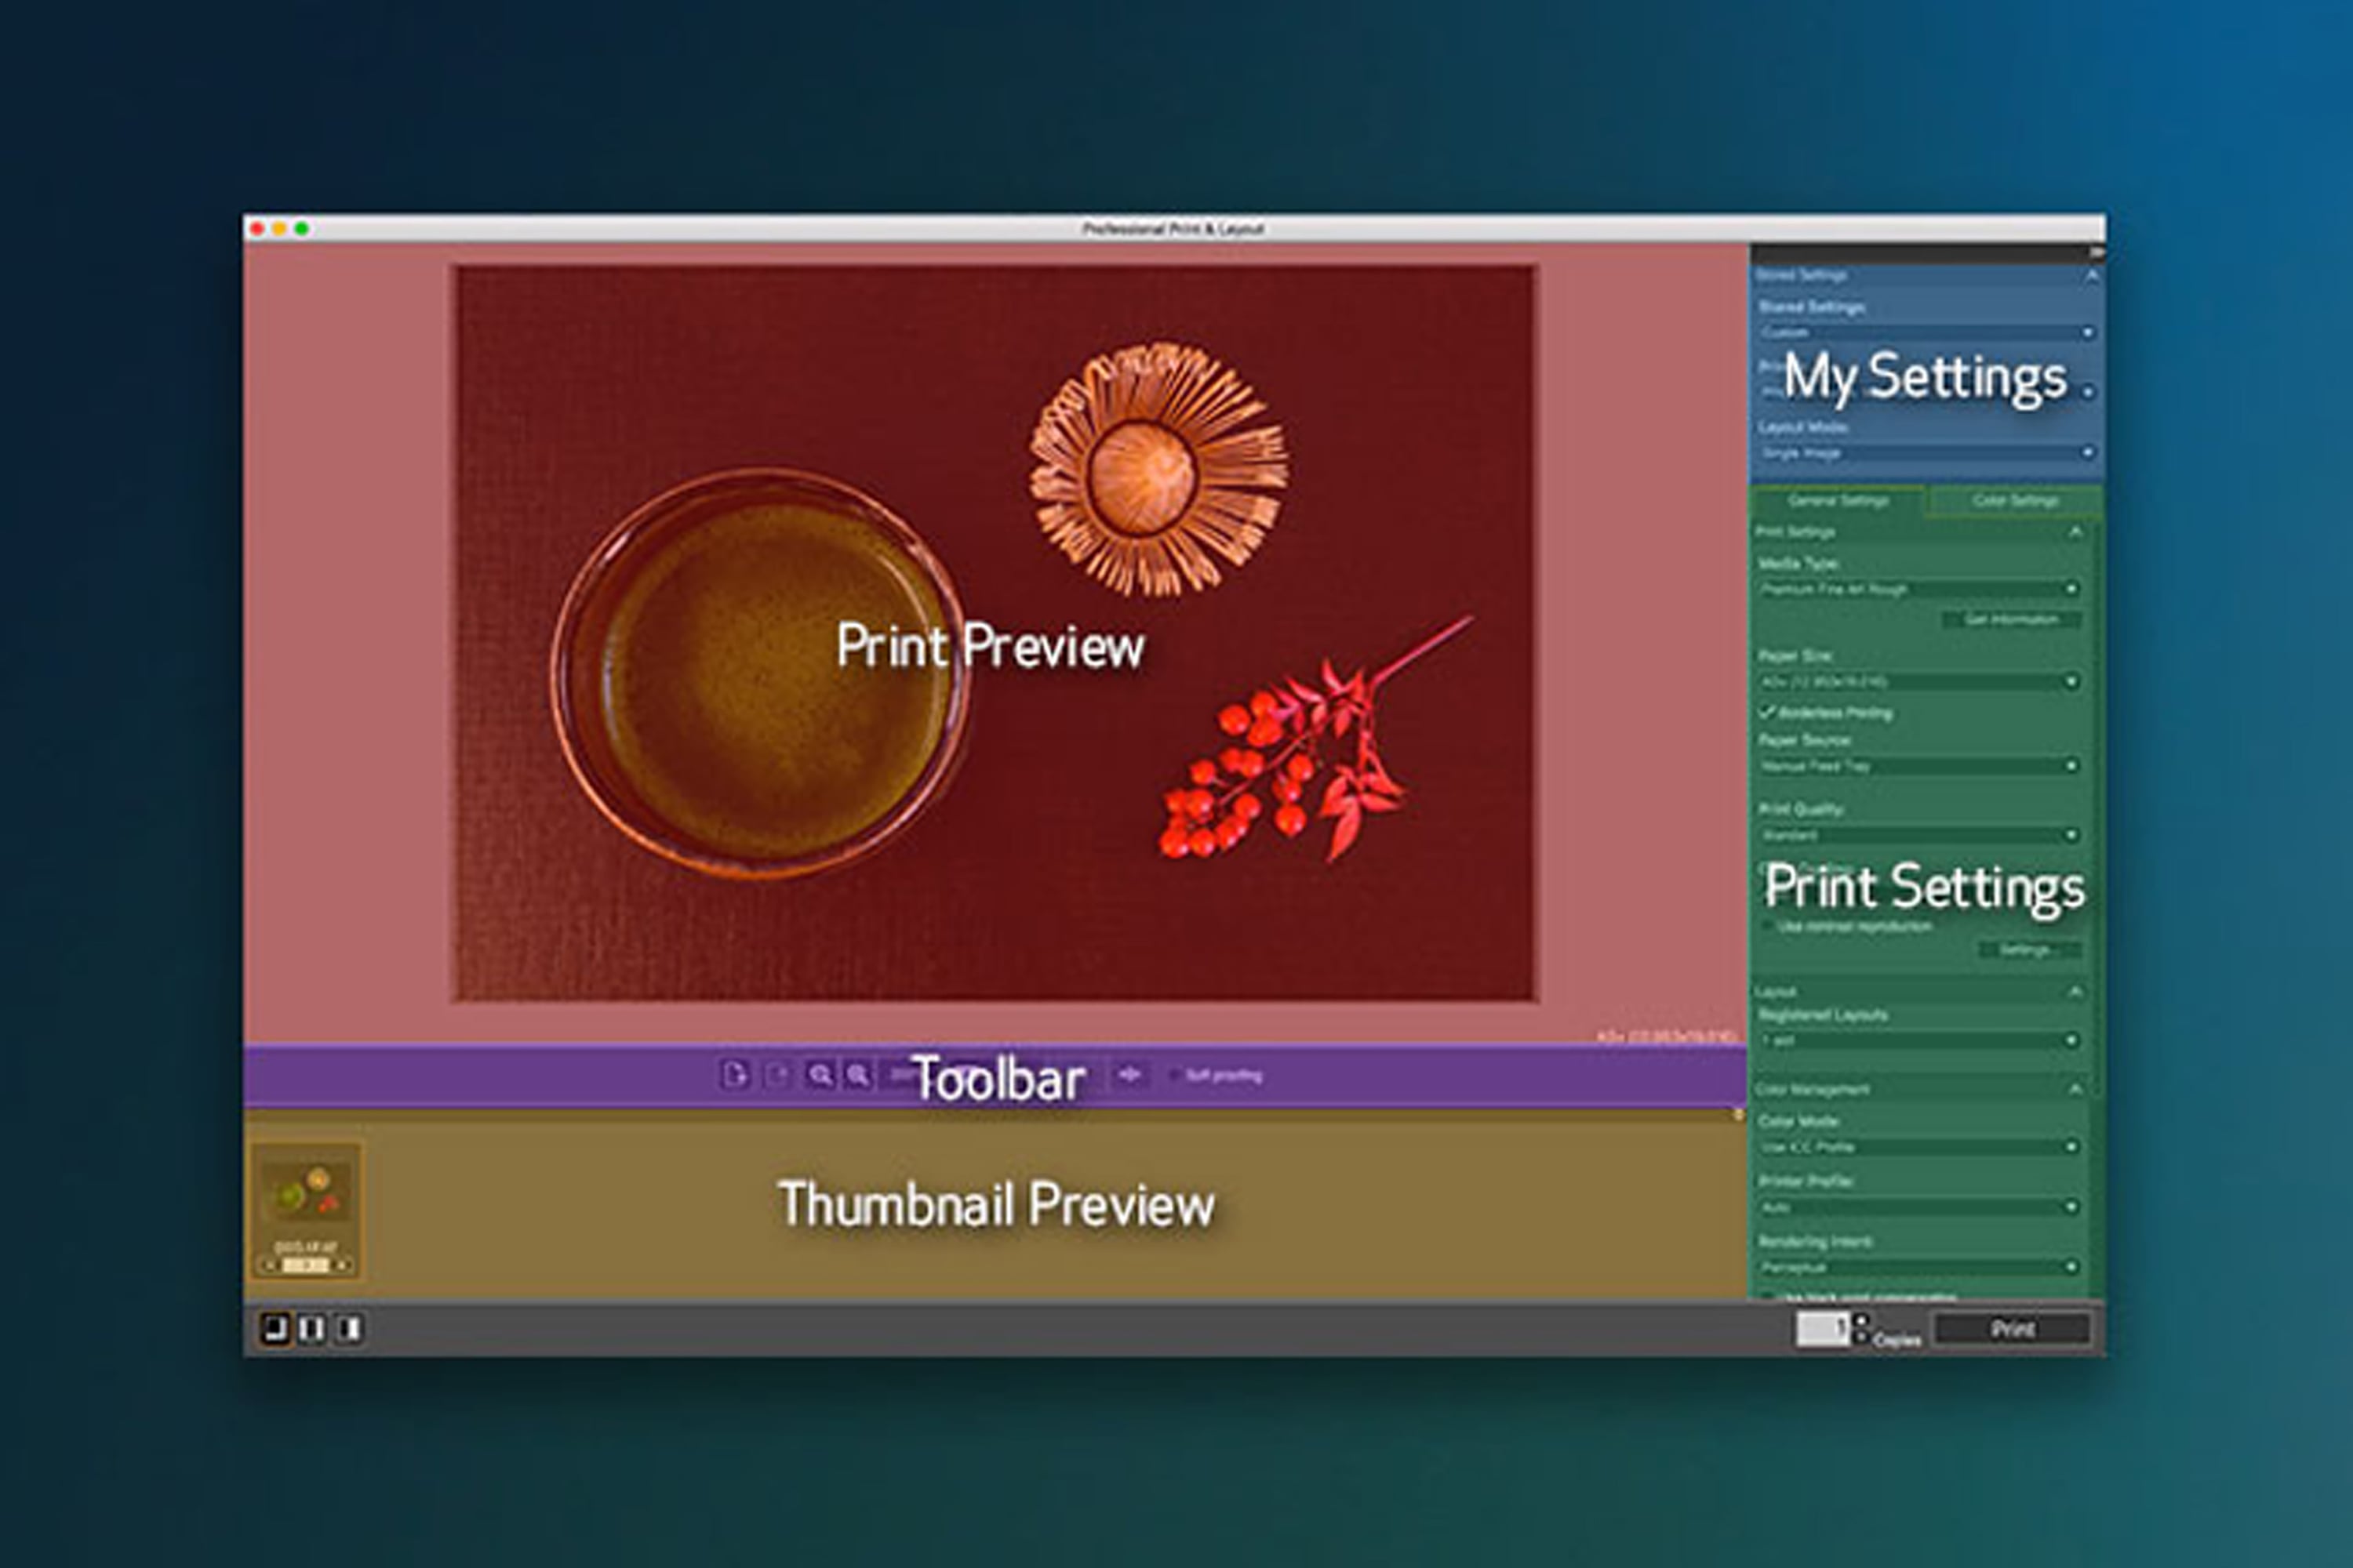2353x1568 pixels.
Task: Click the zoom in magnifier icon
Action: [x=820, y=1075]
